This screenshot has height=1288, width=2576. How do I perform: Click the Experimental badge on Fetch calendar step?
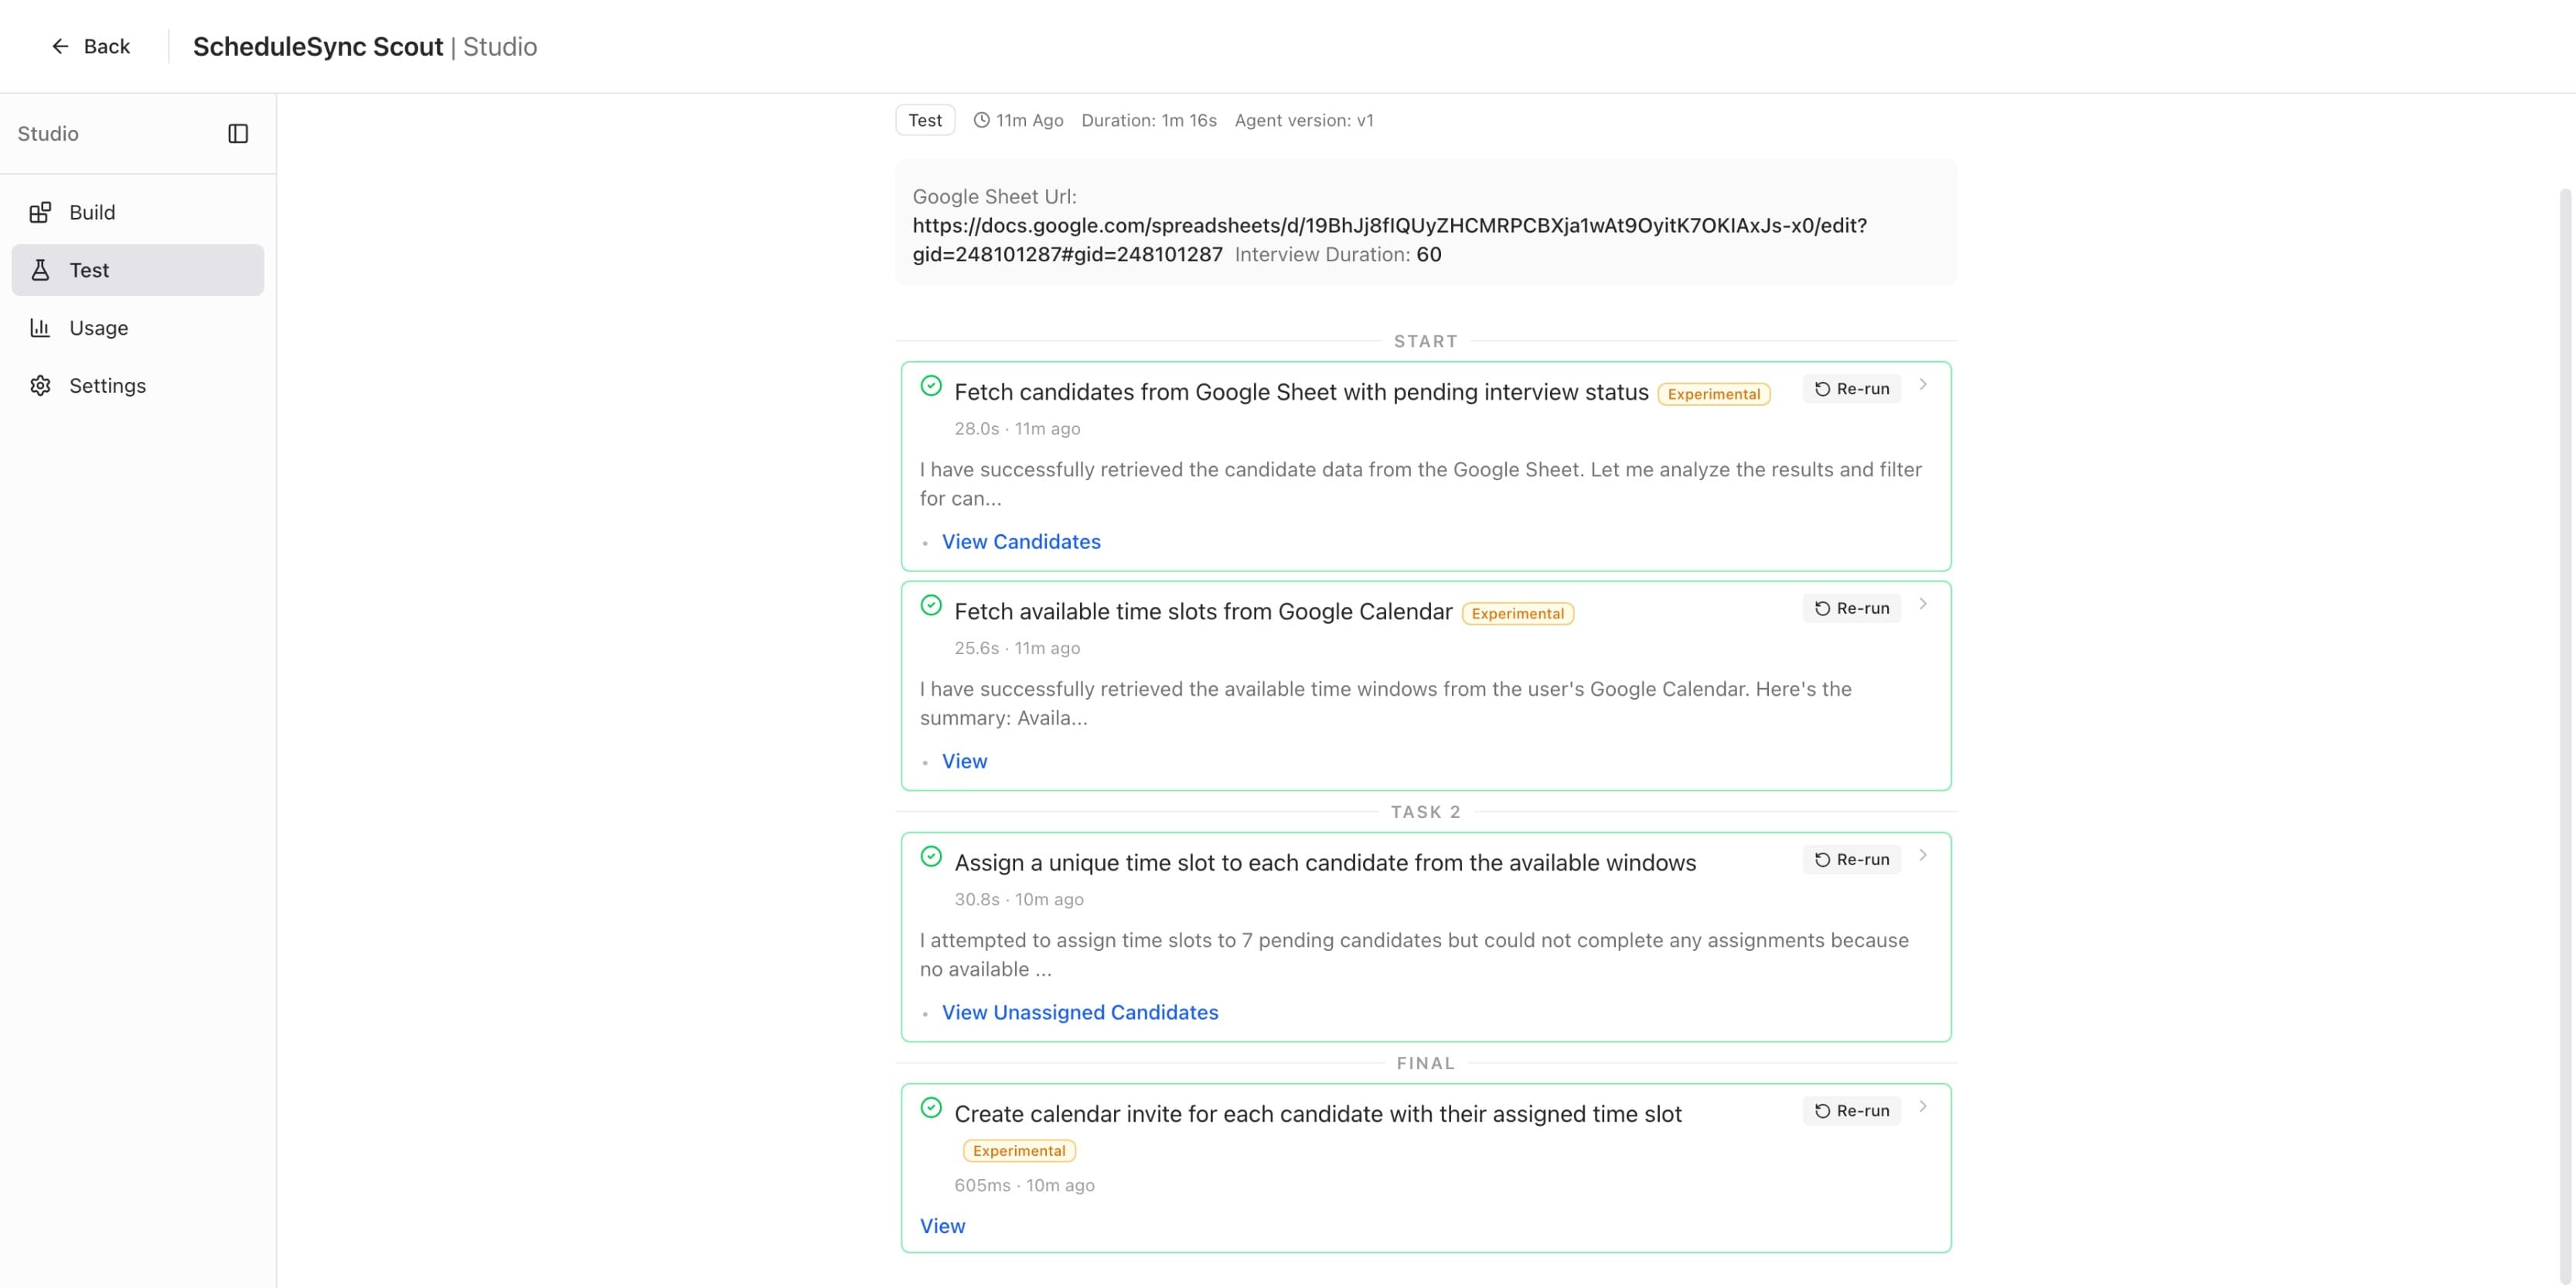tap(1518, 612)
